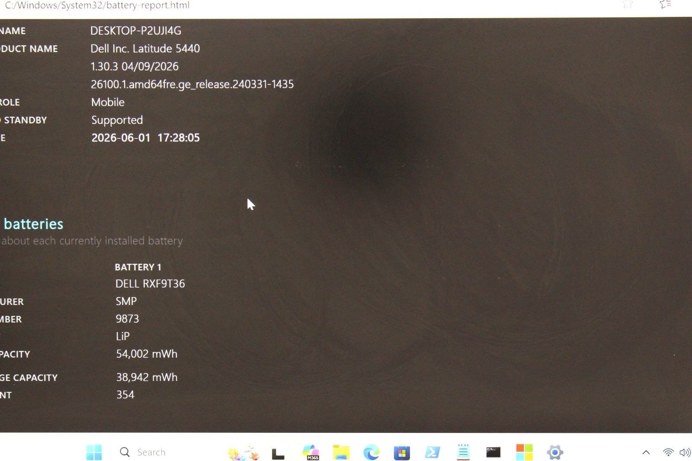Click the DUCT NAME row label
The height and width of the screenshot is (461, 692).
(29, 49)
